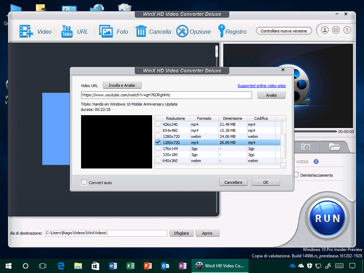The image size is (364, 273).
Task: Show nVIDIA acceleration info icon
Action: [316, 162]
